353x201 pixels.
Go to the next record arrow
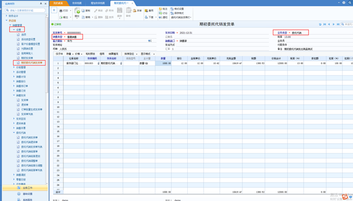coord(334,24)
